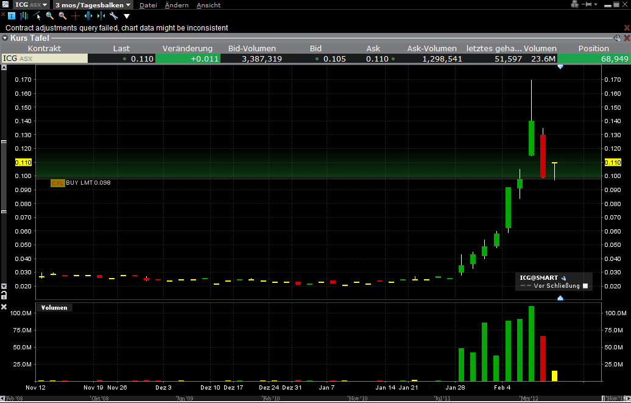The height and width of the screenshot is (403, 631).
Task: Toggle the padlock on the left price axis
Action: [3, 296]
